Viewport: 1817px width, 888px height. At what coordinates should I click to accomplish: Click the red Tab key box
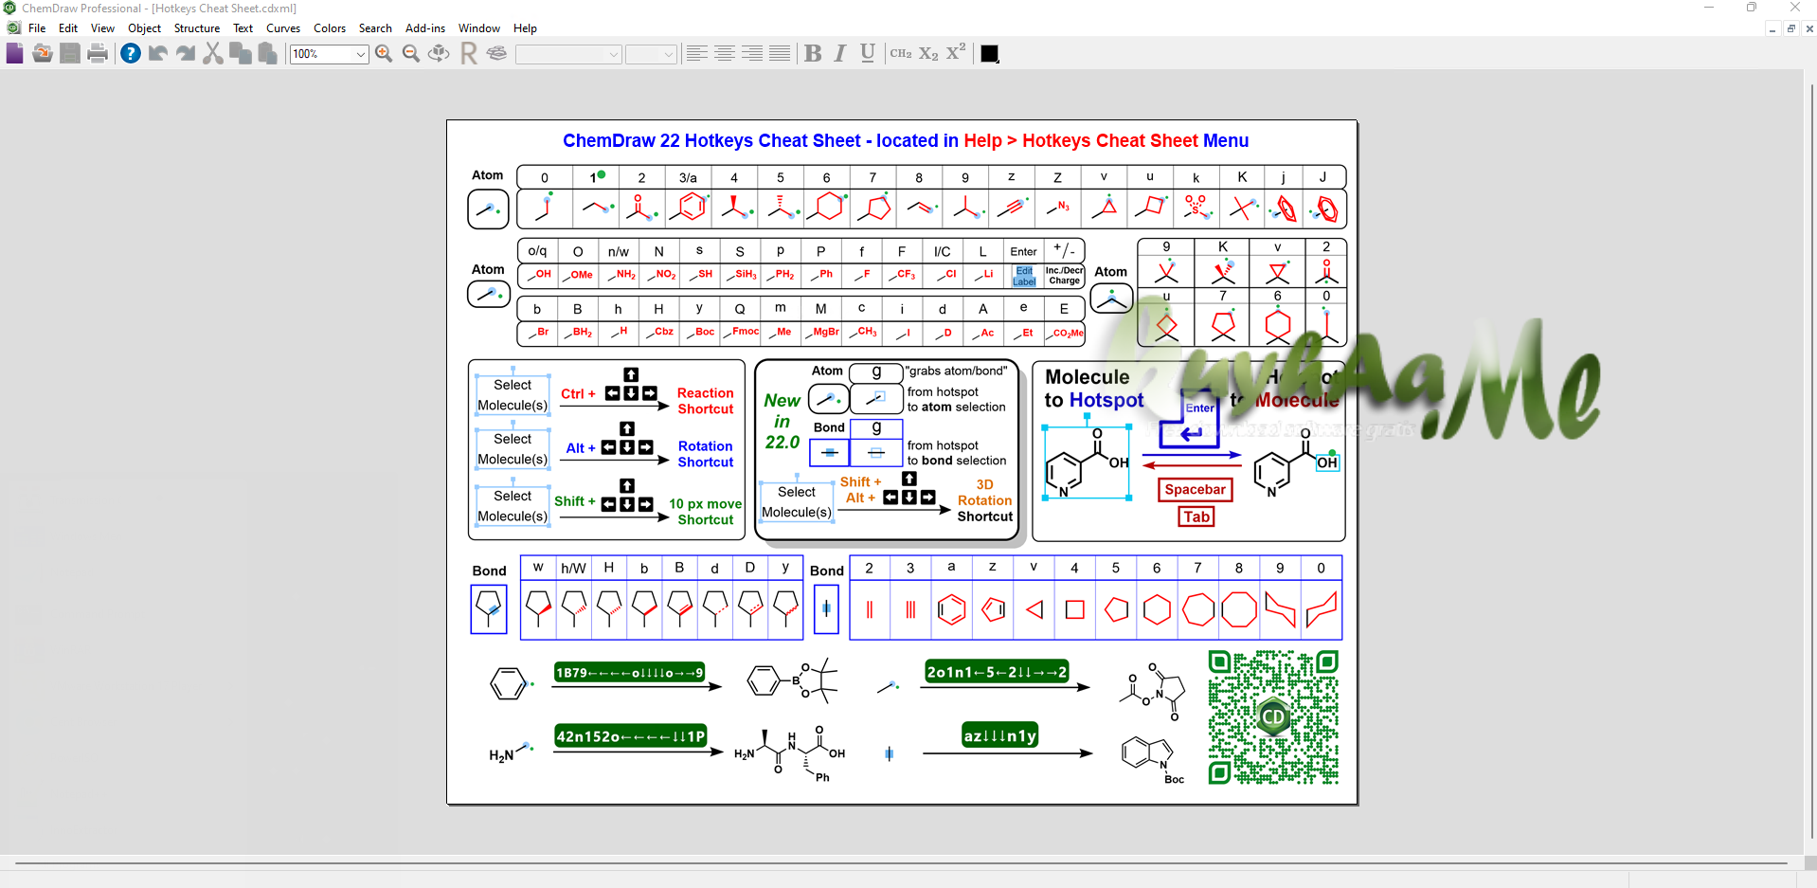pyautogui.click(x=1196, y=516)
